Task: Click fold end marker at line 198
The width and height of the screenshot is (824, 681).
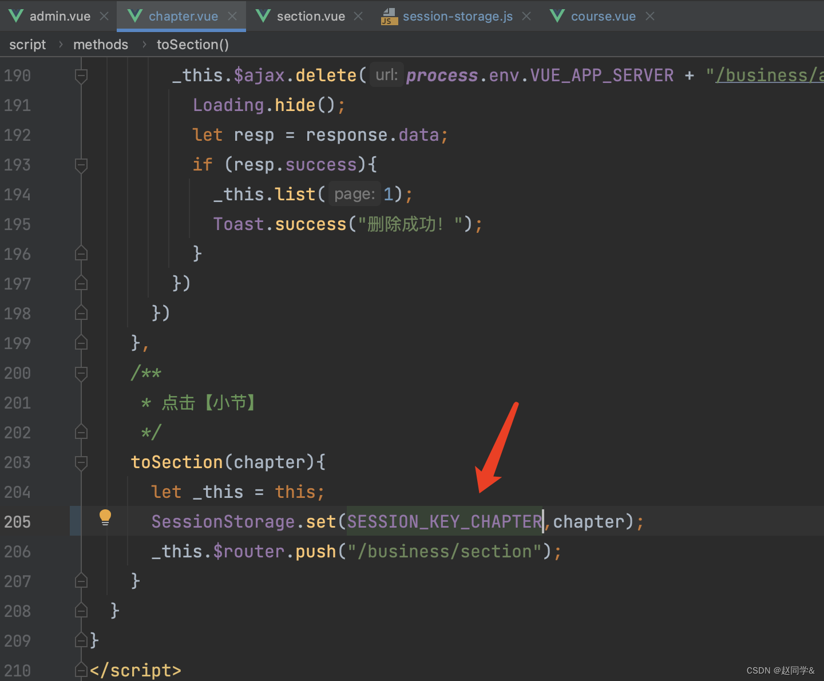Action: pos(81,313)
